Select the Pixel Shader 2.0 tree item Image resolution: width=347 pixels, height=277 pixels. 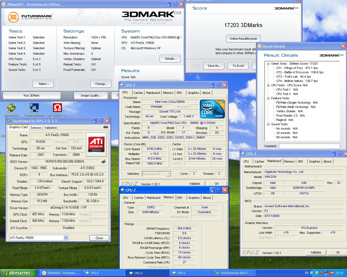(x=290, y=116)
